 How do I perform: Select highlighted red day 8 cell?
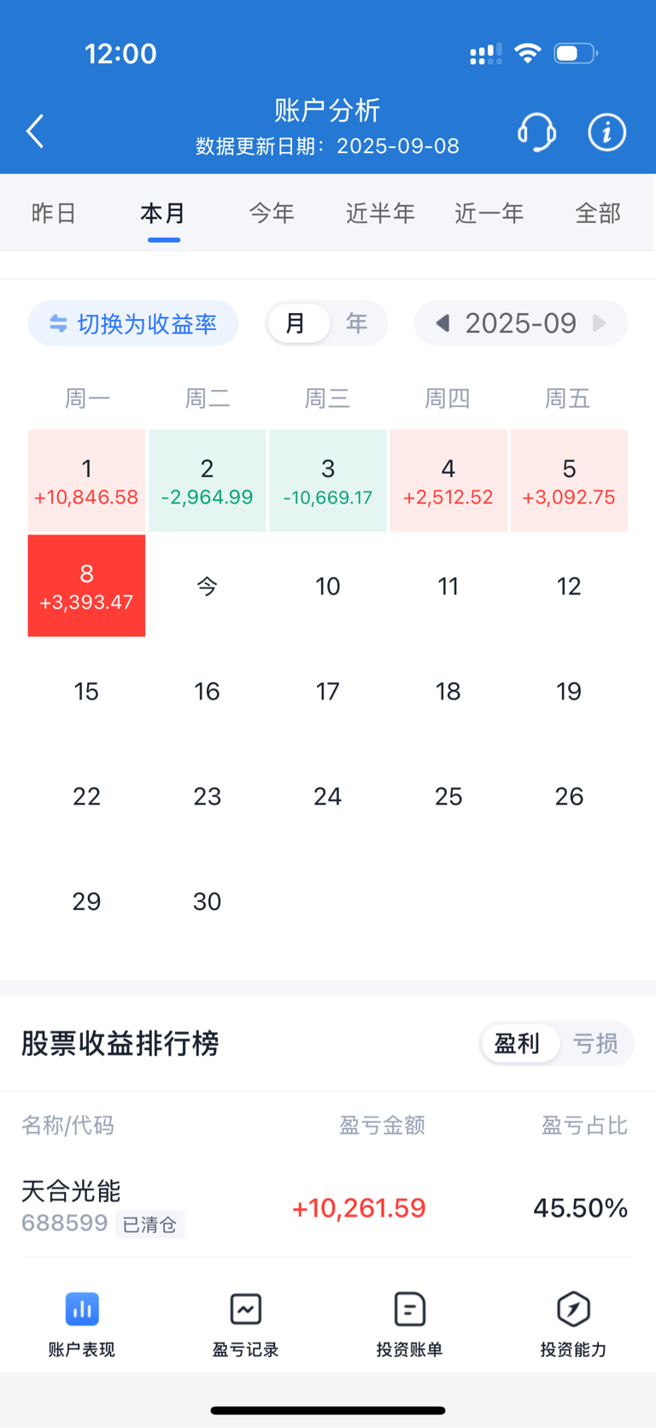coord(86,586)
